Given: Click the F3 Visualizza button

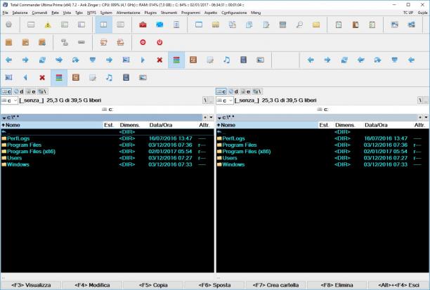Looking at the screenshot, I should [31, 285].
